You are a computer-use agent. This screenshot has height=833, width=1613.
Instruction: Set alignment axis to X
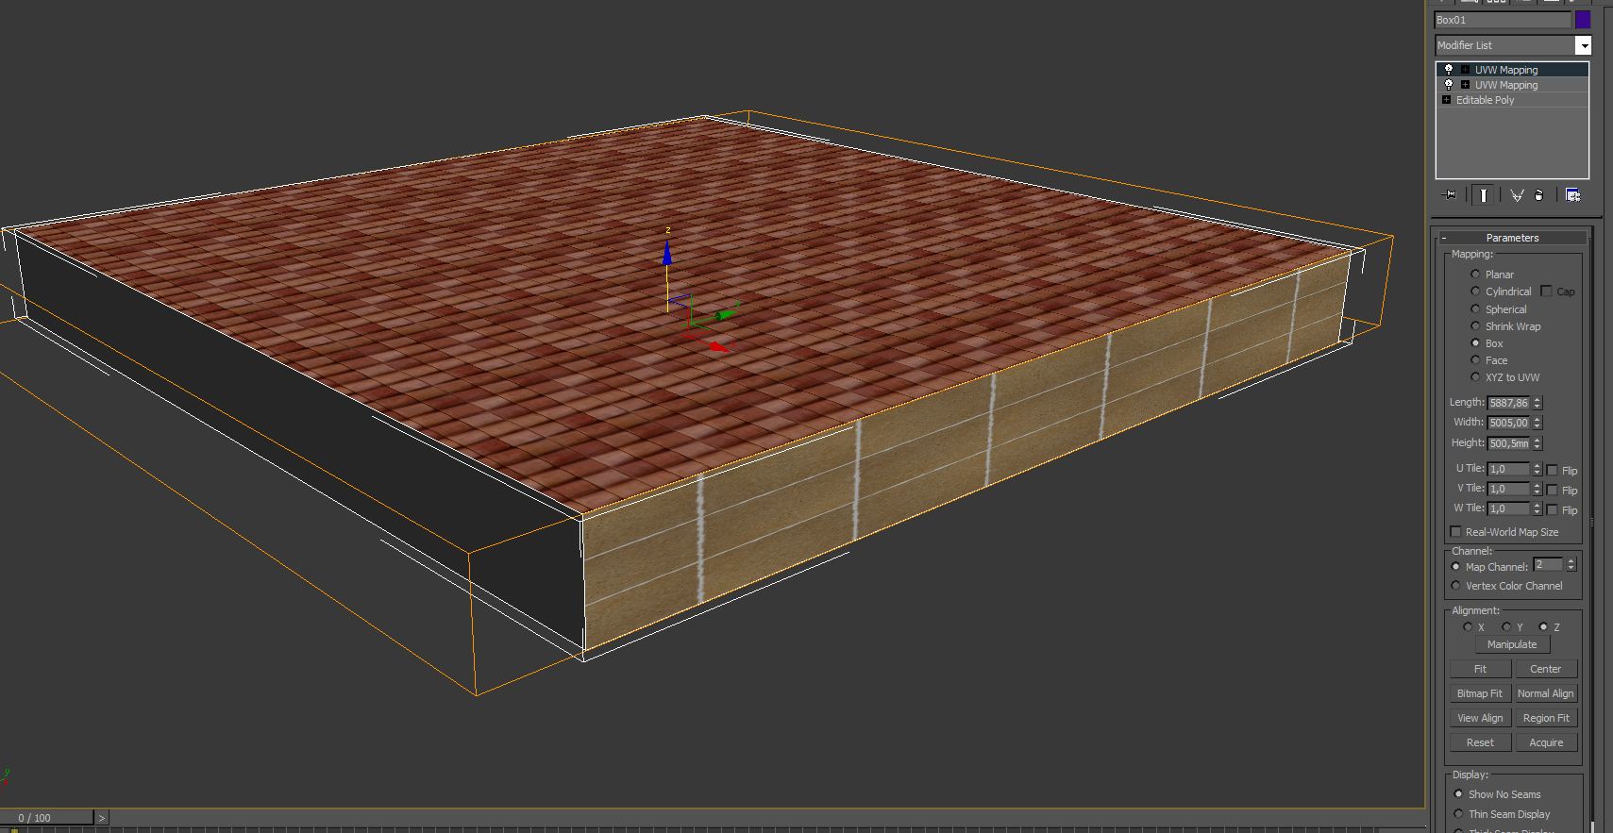1468,626
